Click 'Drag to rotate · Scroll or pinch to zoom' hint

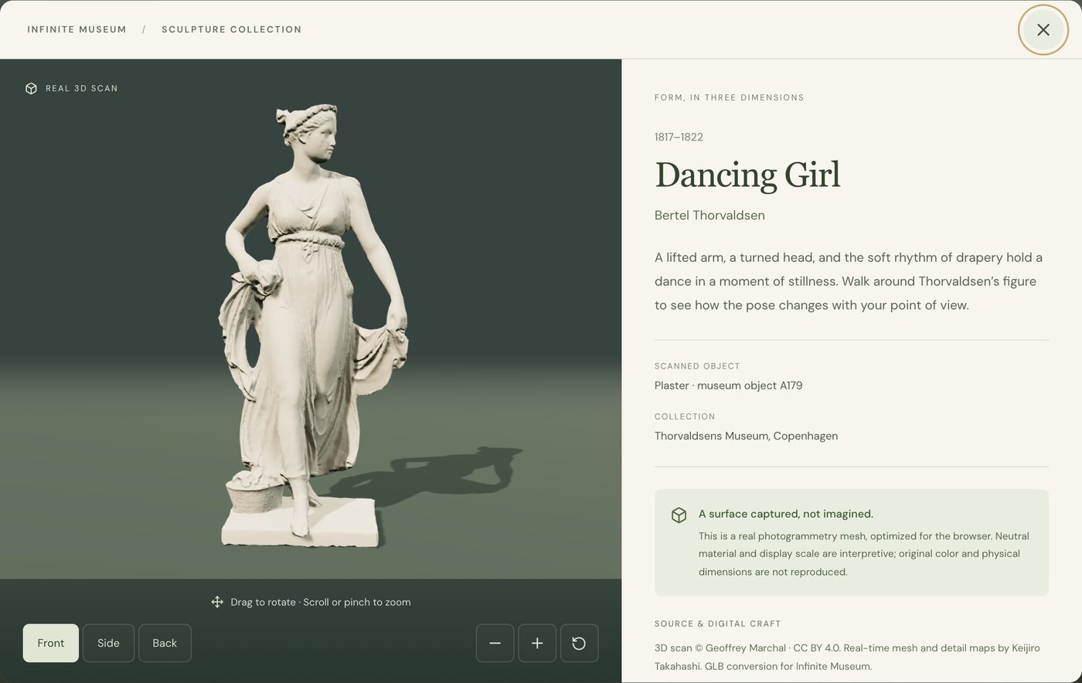coord(321,602)
